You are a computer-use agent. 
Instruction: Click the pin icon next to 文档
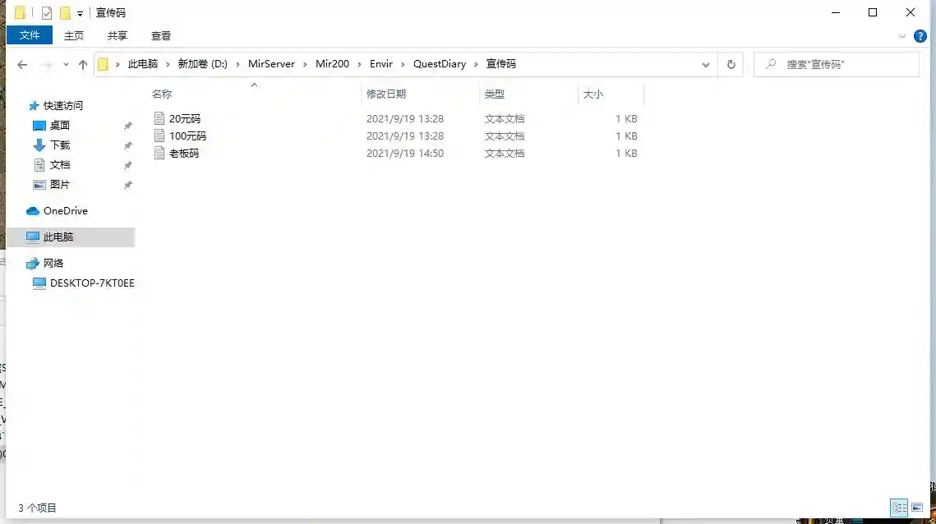click(x=127, y=165)
